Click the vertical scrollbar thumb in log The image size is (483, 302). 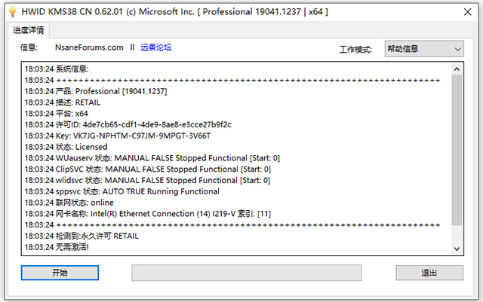[457, 148]
